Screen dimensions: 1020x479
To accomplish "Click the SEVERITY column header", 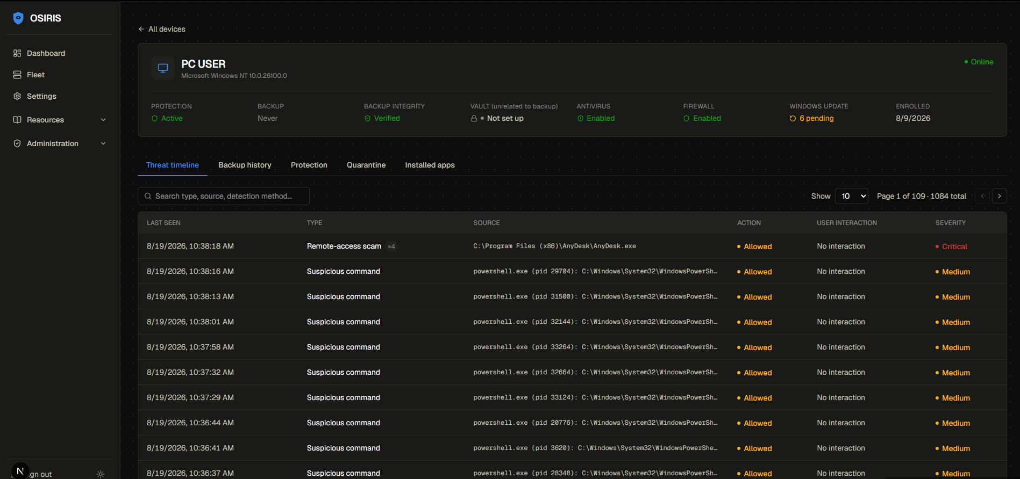I will (x=951, y=223).
